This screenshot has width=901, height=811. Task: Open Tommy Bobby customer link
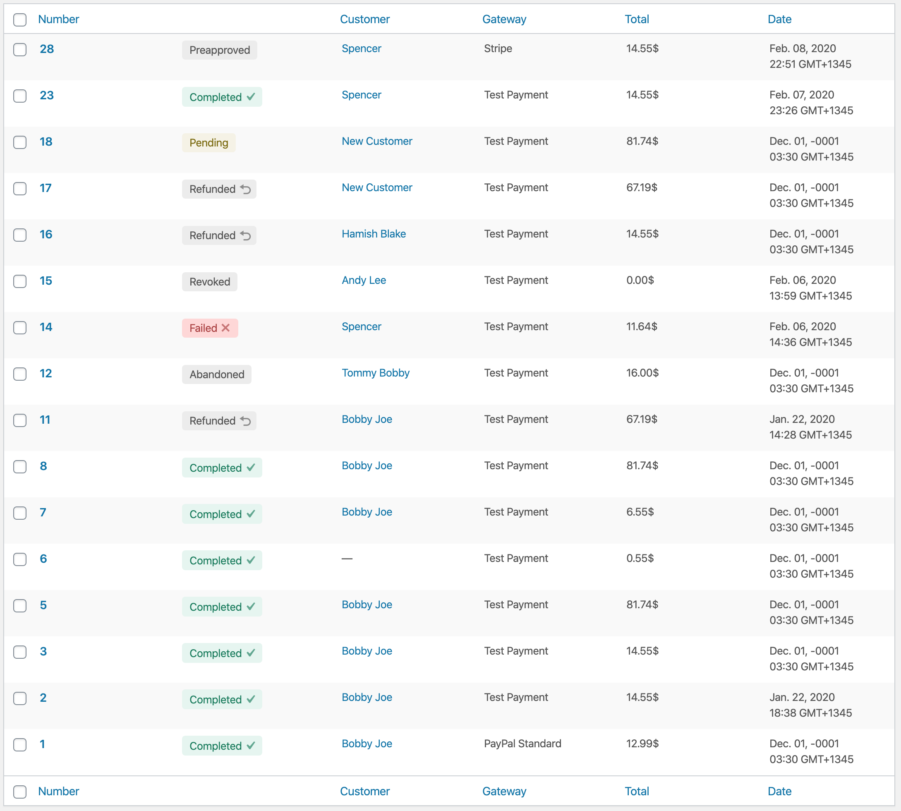click(x=376, y=373)
